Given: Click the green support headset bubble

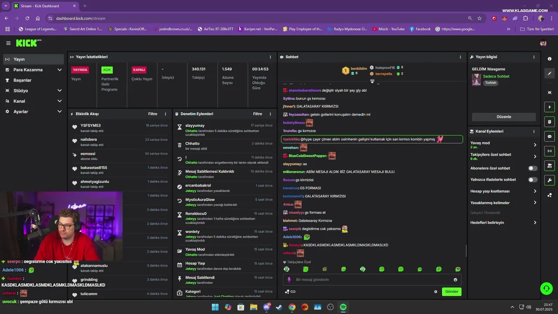Looking at the screenshot, I should coord(546,288).
